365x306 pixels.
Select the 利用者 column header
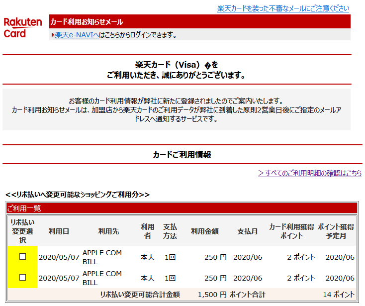(x=147, y=231)
